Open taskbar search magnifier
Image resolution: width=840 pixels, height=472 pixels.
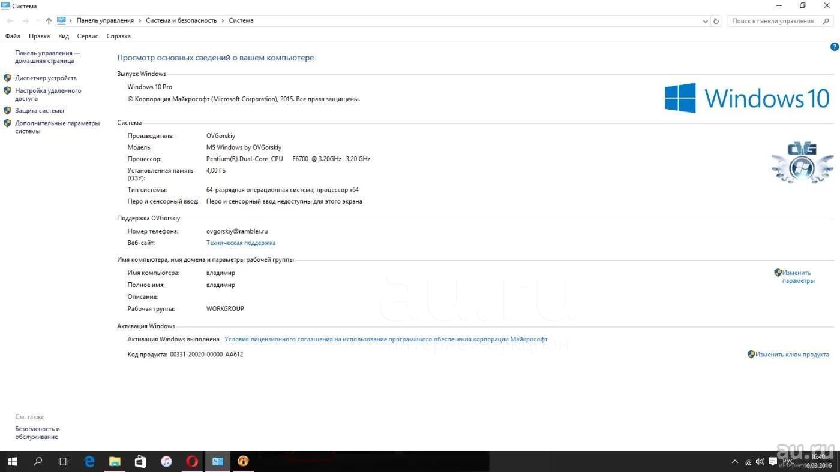(38, 462)
